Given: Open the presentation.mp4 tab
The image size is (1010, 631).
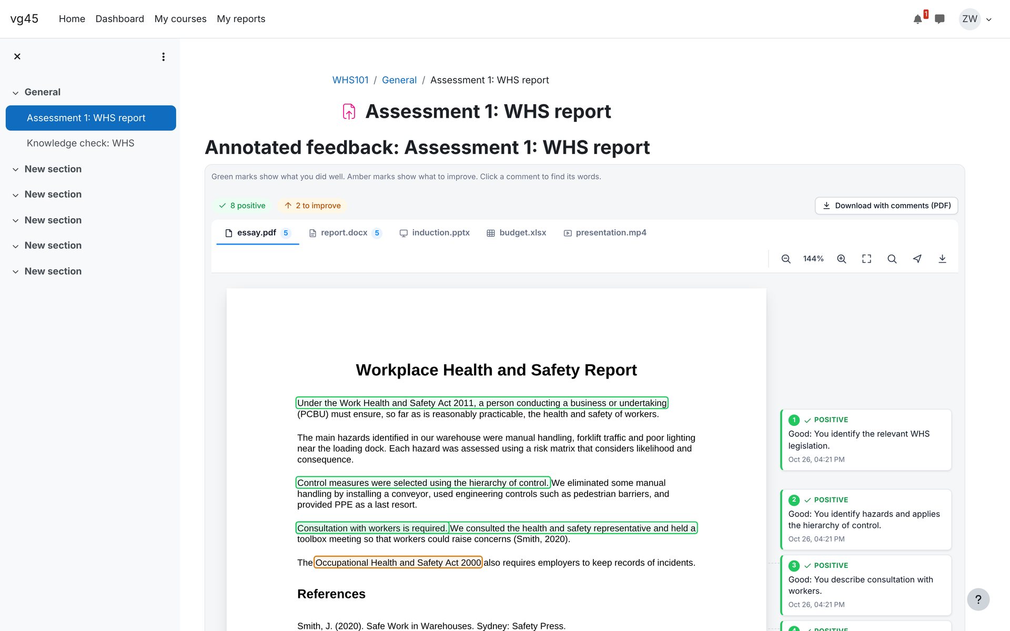Looking at the screenshot, I should tap(605, 233).
